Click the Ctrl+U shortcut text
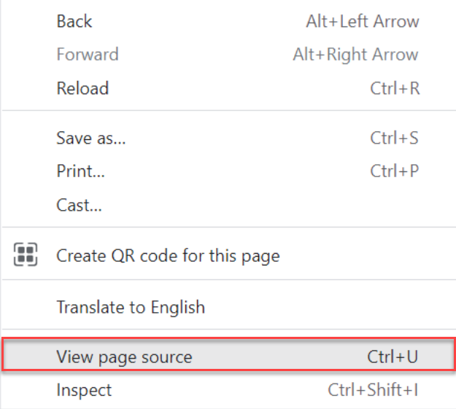456x409 pixels. pyautogui.click(x=393, y=357)
